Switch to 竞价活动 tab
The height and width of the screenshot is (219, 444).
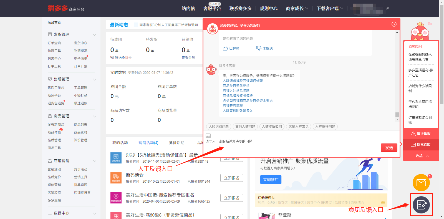tap(176, 143)
